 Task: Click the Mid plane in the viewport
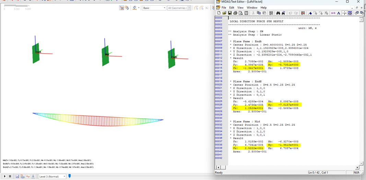click(x=106, y=56)
